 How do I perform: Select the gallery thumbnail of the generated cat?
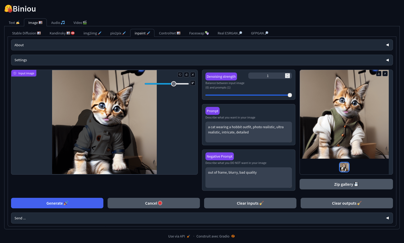pyautogui.click(x=344, y=167)
